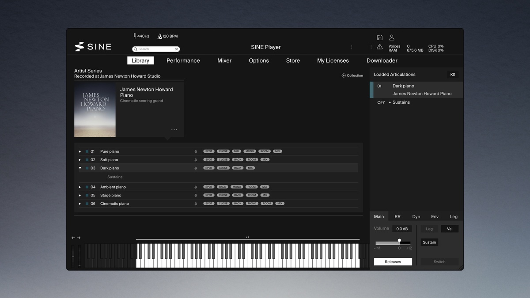Screen dimensions: 530x298
Task: Click the Volume slider handle
Action: pyautogui.click(x=399, y=241)
